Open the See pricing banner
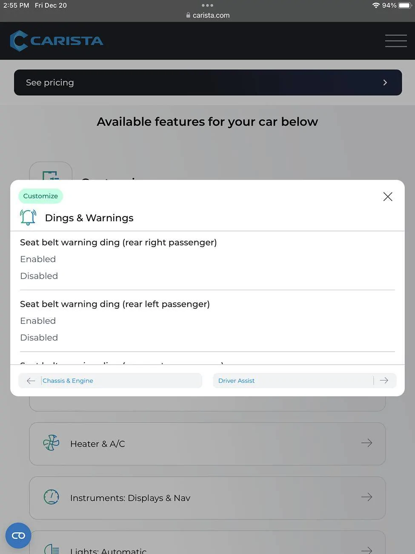Screen dimensions: 415x554 [x=208, y=83]
